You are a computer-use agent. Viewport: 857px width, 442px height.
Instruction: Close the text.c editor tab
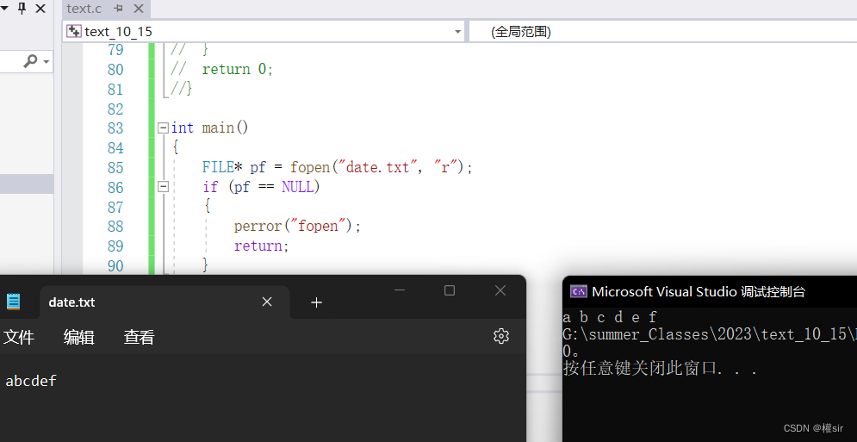click(x=139, y=9)
